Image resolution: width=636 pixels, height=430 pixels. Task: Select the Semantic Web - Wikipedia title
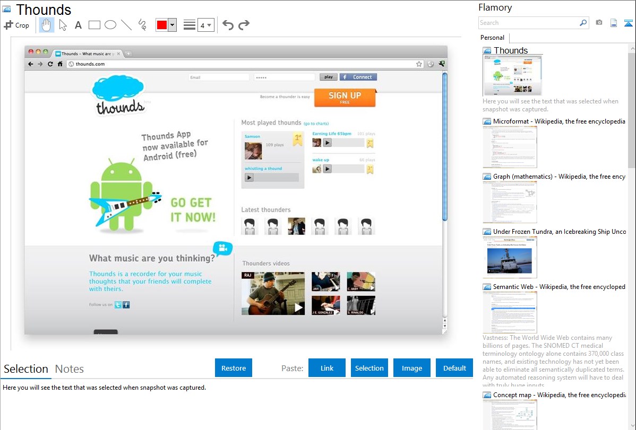559,286
